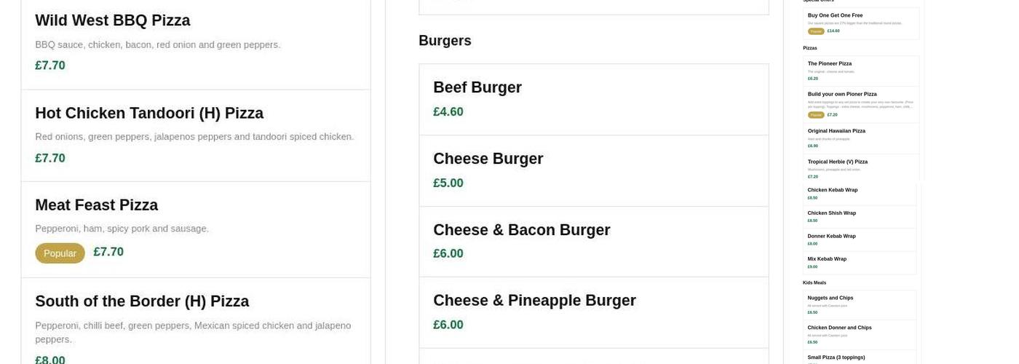1019x364 pixels.
Task: Open Hot Chicken Tandoori (H) Pizza
Action: (x=149, y=114)
